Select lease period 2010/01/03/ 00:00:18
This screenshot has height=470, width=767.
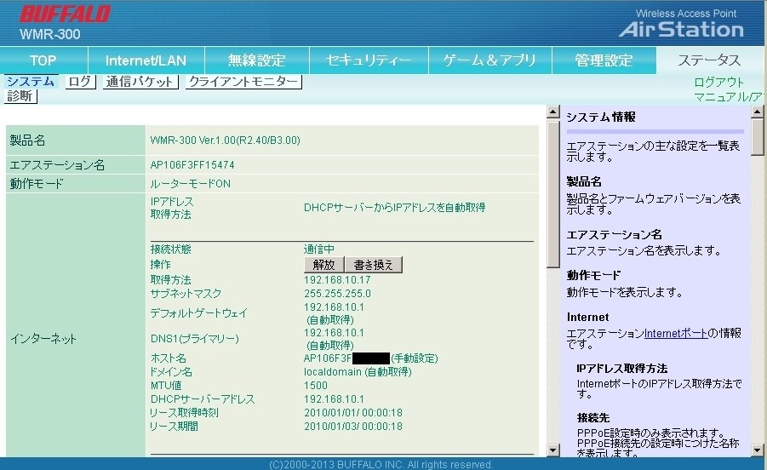(352, 427)
